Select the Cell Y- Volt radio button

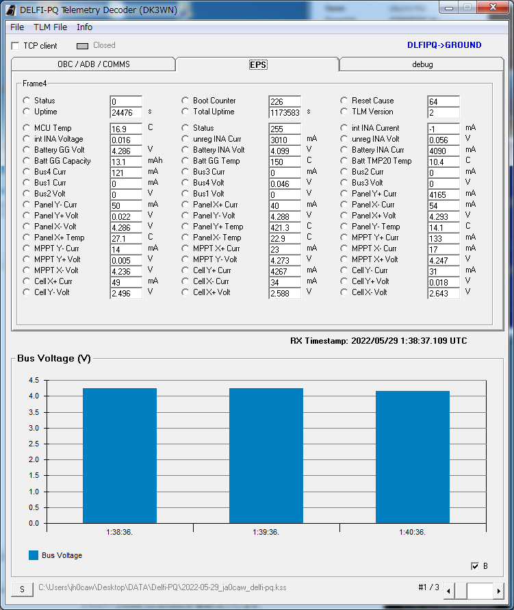(26, 292)
